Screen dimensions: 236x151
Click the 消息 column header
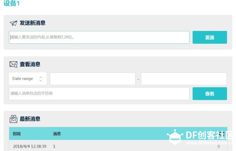tap(57, 134)
